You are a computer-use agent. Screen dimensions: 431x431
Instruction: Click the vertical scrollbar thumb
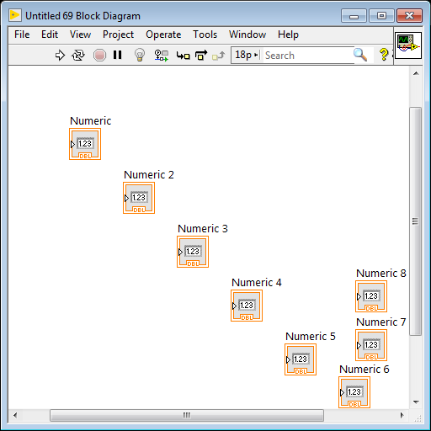[x=416, y=221]
